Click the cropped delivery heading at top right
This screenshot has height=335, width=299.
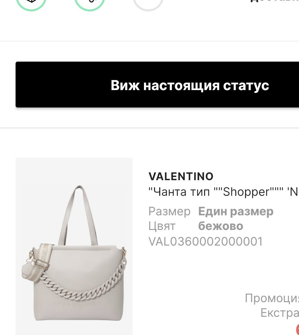click(x=274, y=1)
